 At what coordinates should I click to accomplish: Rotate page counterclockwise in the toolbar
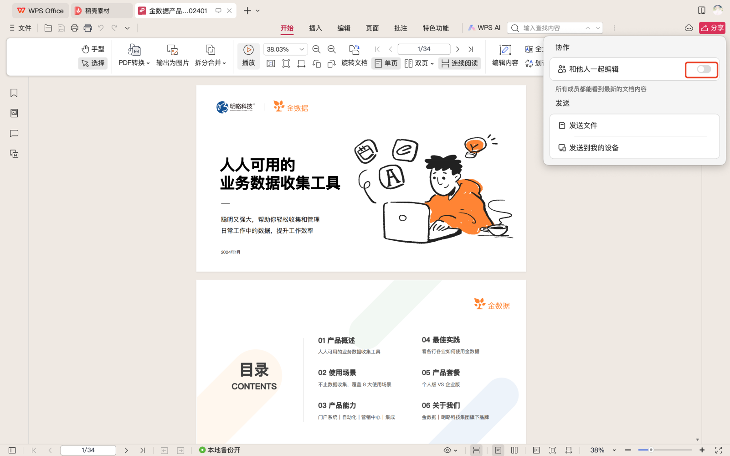click(317, 63)
